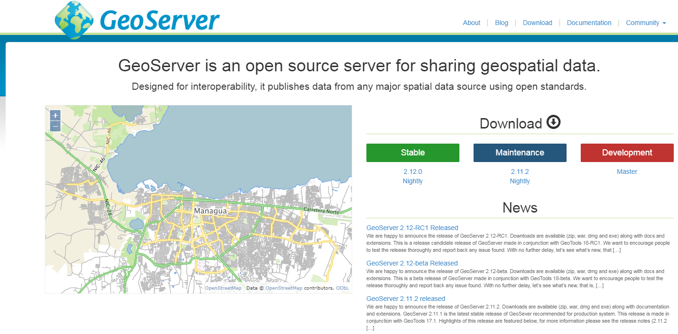Open the ODbL license link
678x334 pixels.
(x=343, y=287)
